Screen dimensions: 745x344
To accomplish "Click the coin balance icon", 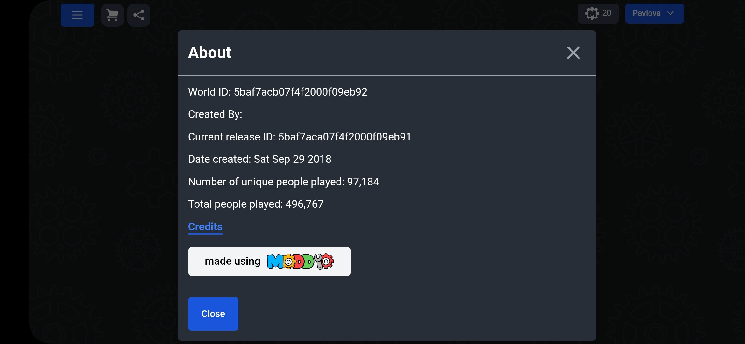I will point(592,13).
